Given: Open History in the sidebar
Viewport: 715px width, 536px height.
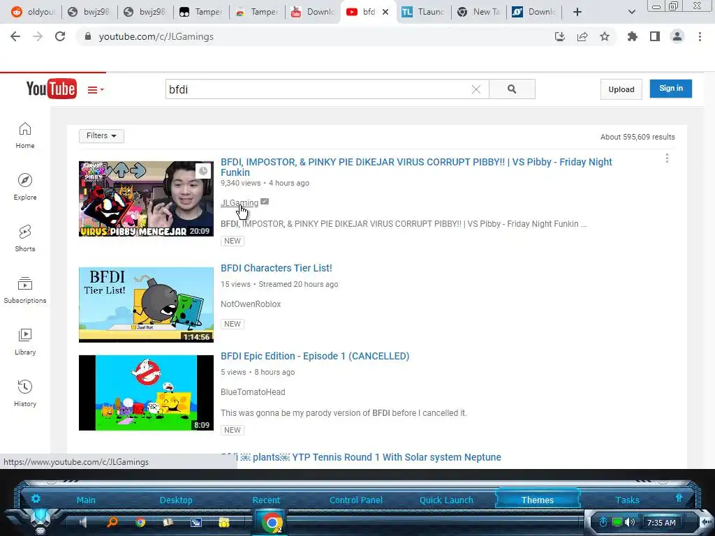Looking at the screenshot, I should pos(25,394).
